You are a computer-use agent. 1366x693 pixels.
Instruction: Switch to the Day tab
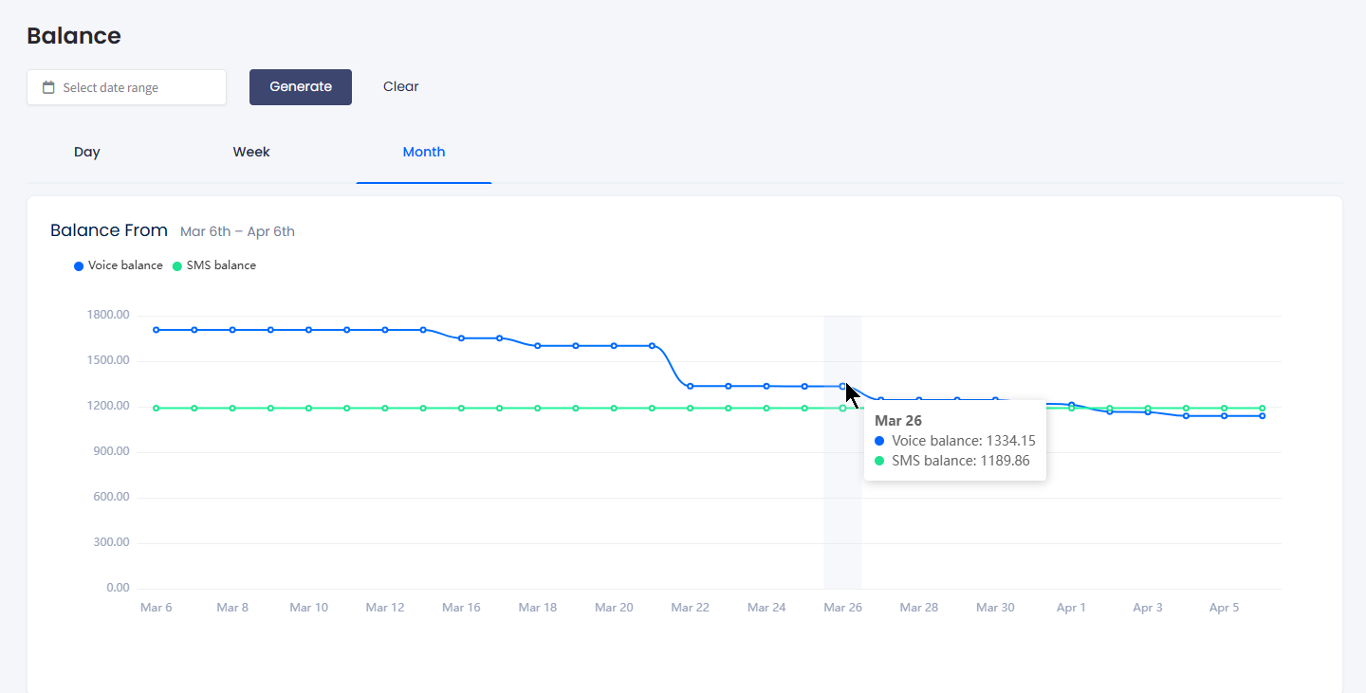click(86, 152)
